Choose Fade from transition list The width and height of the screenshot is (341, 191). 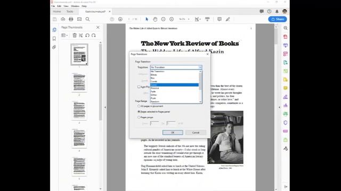click(x=174, y=92)
